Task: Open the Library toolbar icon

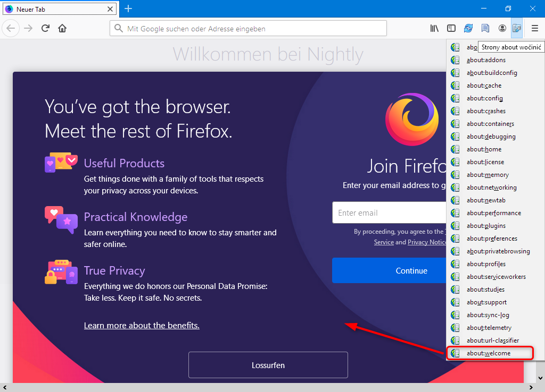Action: point(434,28)
